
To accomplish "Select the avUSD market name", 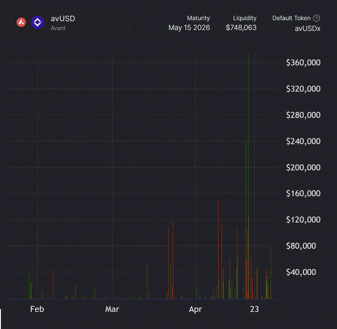I will 63,19.
